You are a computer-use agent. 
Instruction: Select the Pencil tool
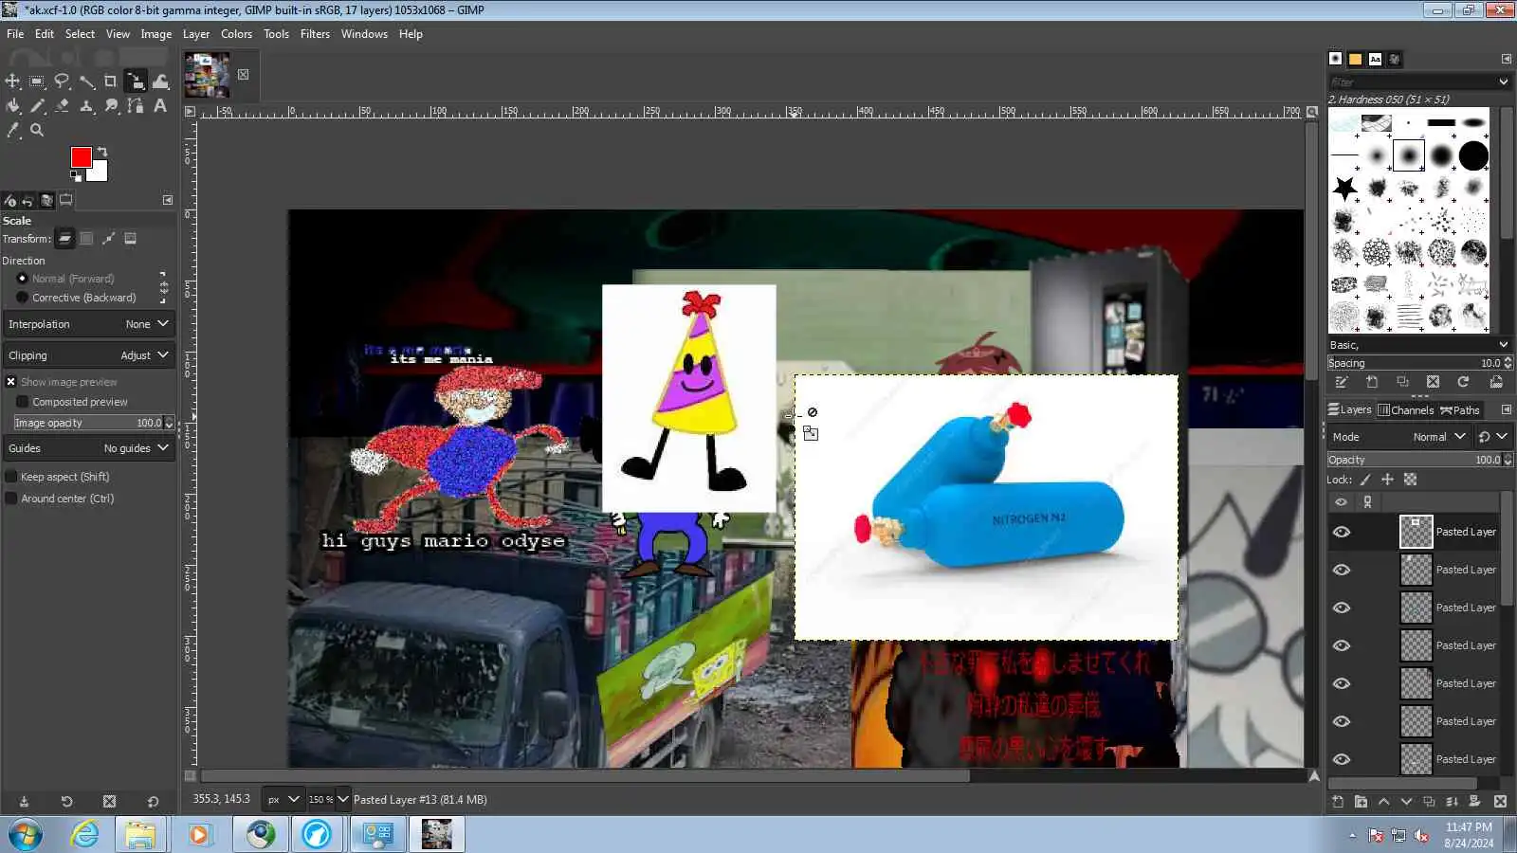[37, 106]
